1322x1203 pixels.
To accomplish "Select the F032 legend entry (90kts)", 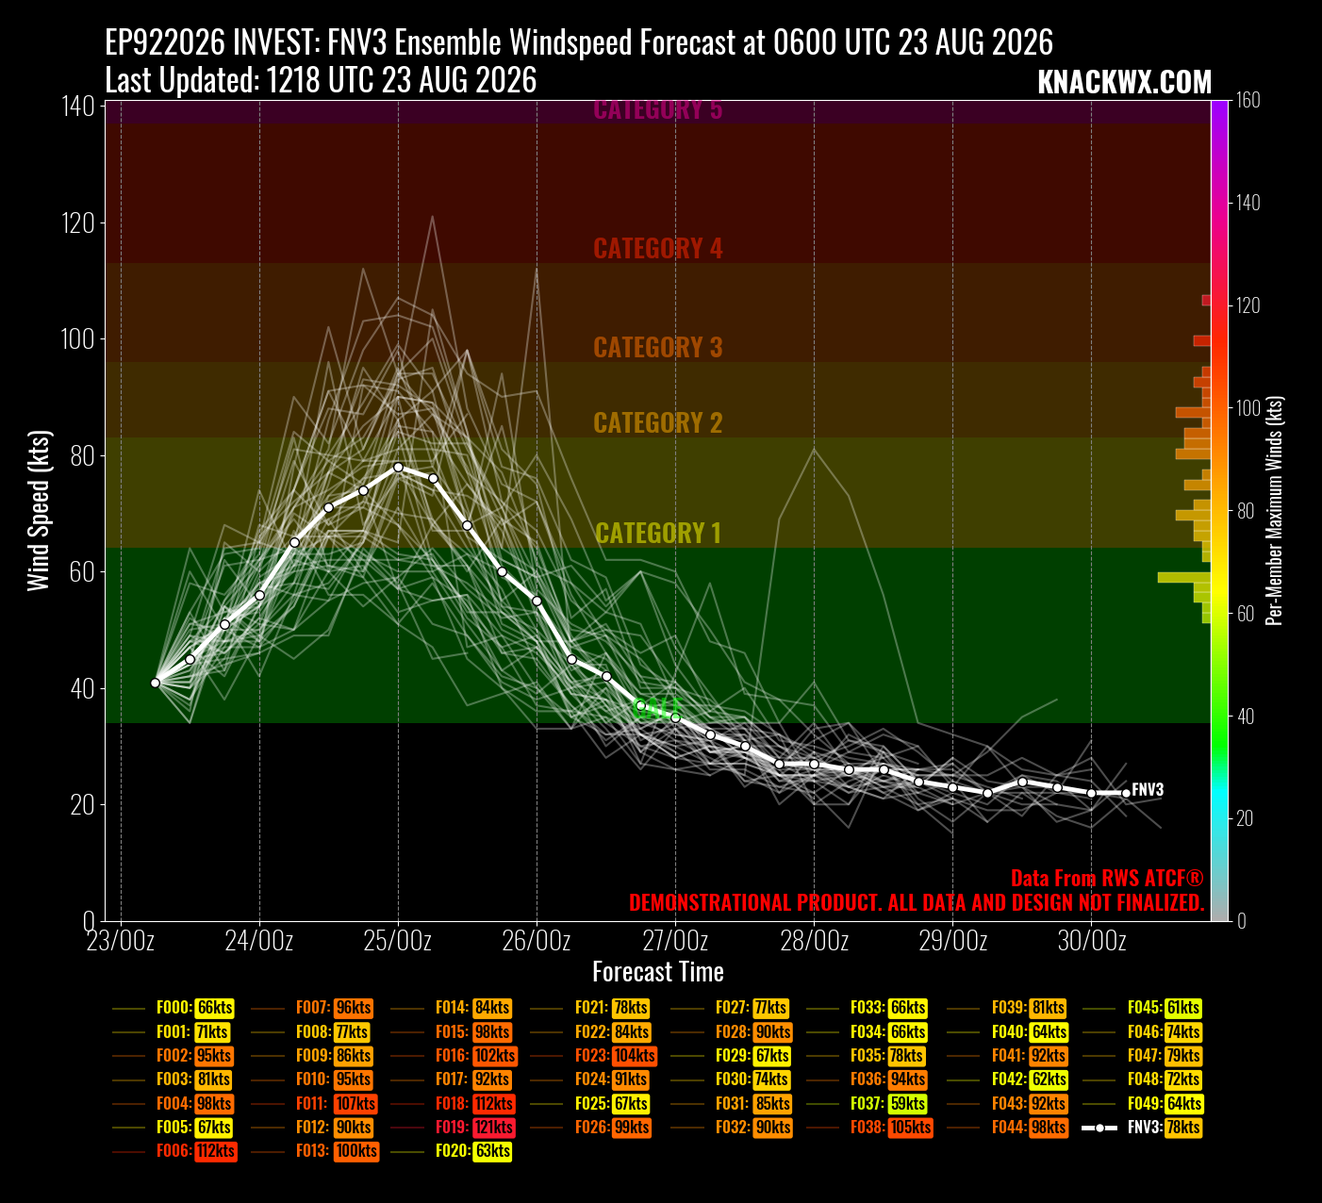I will [732, 1127].
